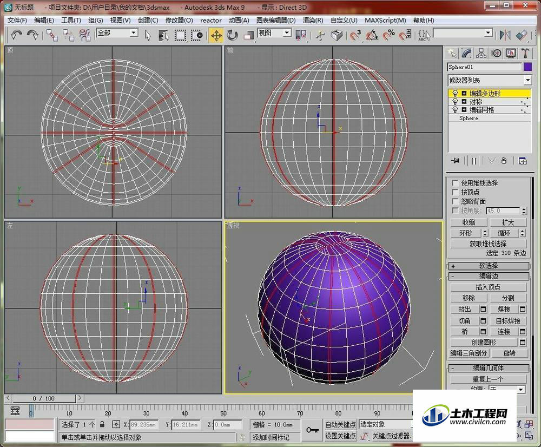
Task: Open the Hierarchy command panel tab
Action: pos(481,53)
